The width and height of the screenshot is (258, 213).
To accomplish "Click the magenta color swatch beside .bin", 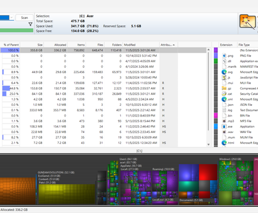I will tap(216, 116).
